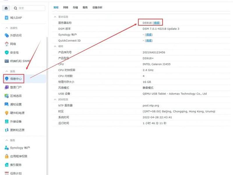Select the GMT+08:00 Beijing timezone value
Screen dimensions: 233x175
click(x=179, y=111)
